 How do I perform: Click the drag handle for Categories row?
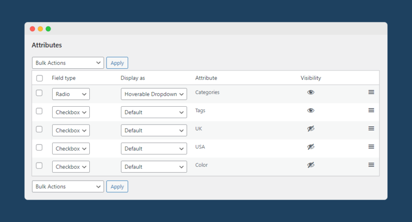(x=371, y=92)
